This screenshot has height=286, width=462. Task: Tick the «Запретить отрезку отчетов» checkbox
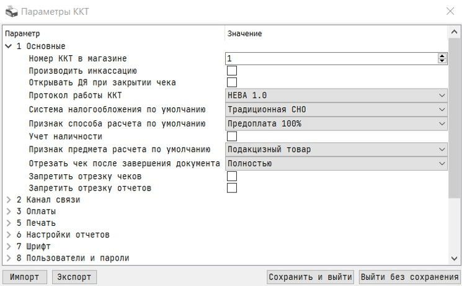(232, 188)
